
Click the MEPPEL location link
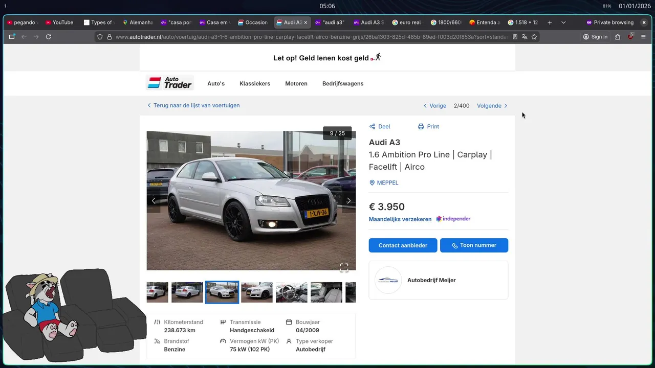pyautogui.click(x=384, y=182)
